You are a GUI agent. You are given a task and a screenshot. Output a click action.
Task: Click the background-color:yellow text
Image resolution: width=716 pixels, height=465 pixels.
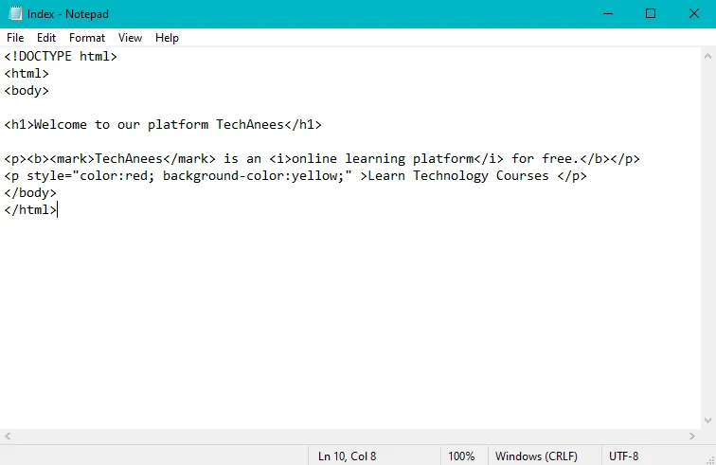[254, 176]
